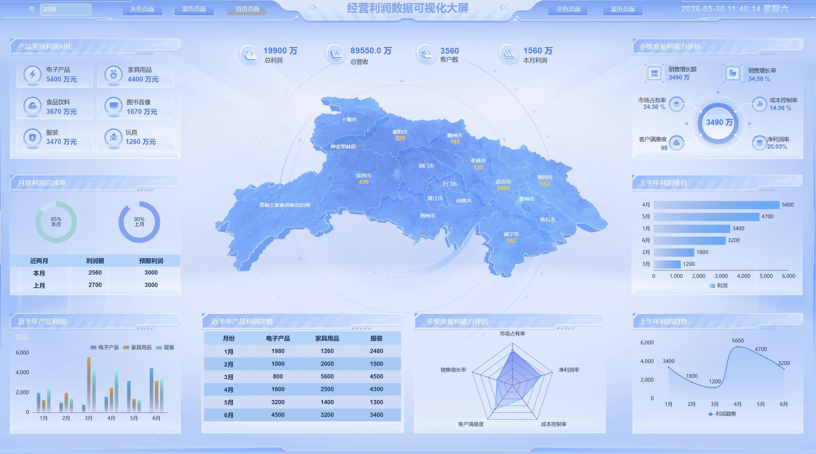Open the left 灰色页面 tab
Screen dimensions: 816x454
(x=142, y=9)
